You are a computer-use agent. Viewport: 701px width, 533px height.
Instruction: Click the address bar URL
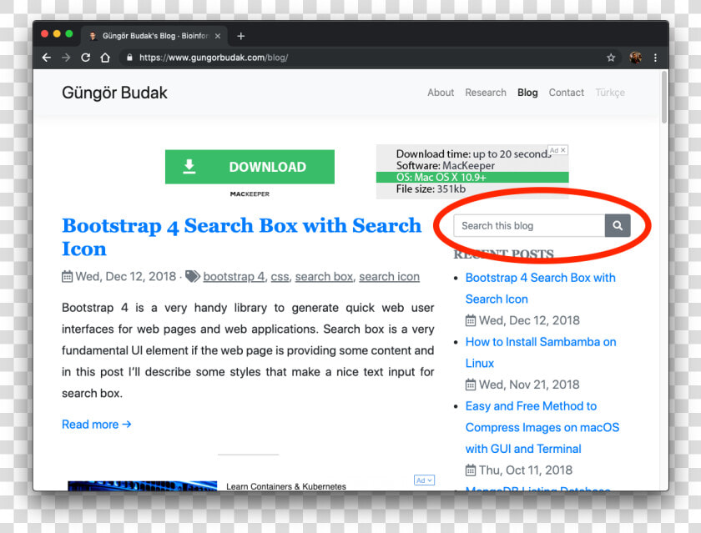(x=214, y=58)
